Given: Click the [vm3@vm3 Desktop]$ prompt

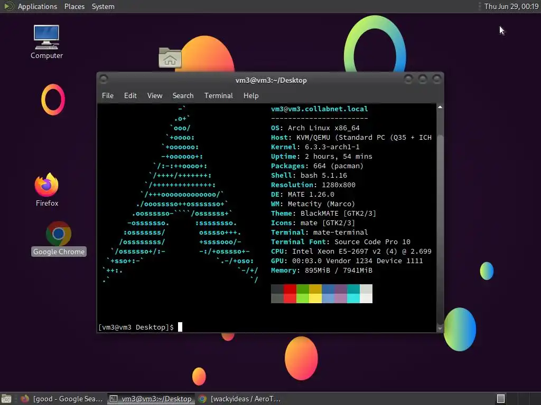Looking at the screenshot, I should coord(136,327).
